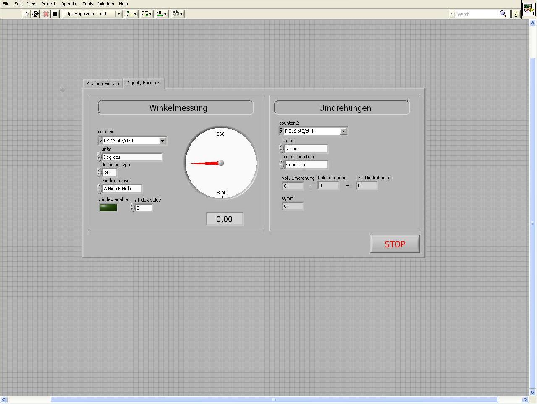The width and height of the screenshot is (537, 404).
Task: Click the Count Up field
Action: click(x=306, y=165)
